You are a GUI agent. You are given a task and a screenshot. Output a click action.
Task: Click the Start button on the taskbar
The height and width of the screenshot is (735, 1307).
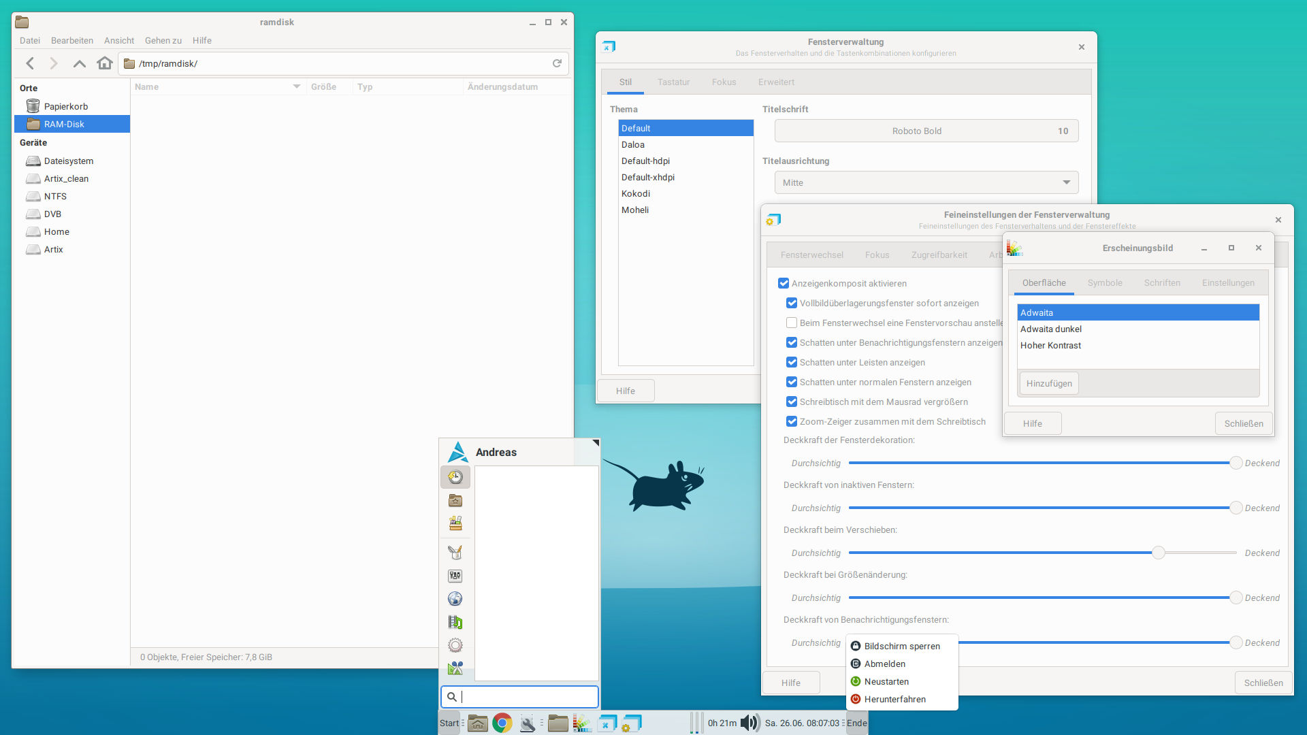(x=449, y=723)
